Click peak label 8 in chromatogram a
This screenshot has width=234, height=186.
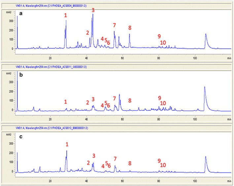[x=130, y=27]
